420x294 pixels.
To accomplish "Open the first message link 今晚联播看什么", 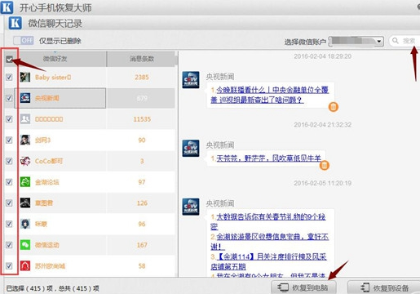I will tap(269, 95).
